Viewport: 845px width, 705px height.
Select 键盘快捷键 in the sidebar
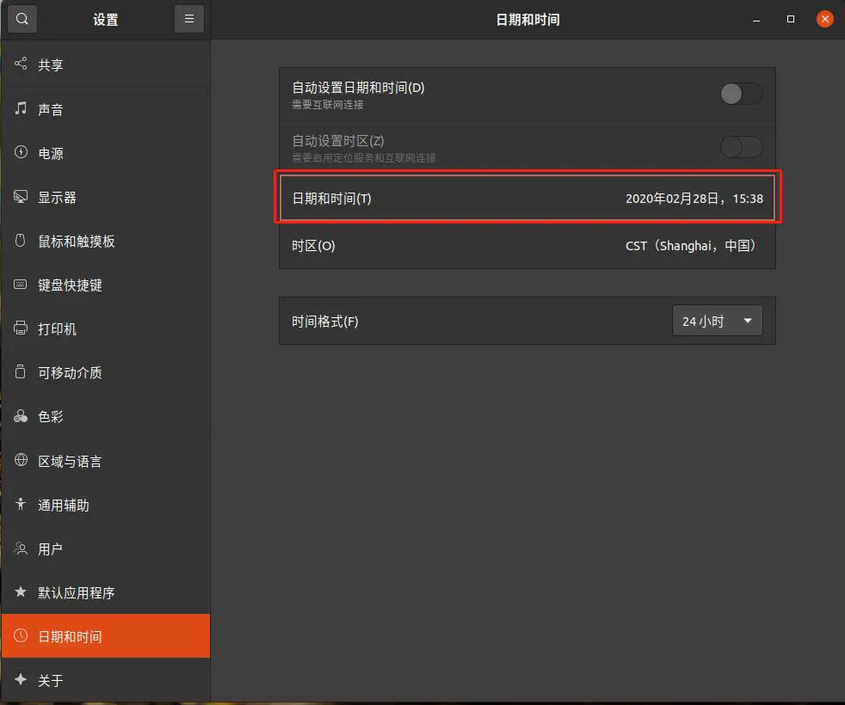(x=106, y=285)
